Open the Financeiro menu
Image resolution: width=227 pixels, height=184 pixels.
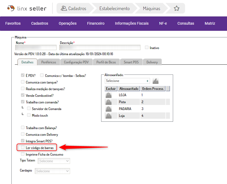click(x=96, y=23)
